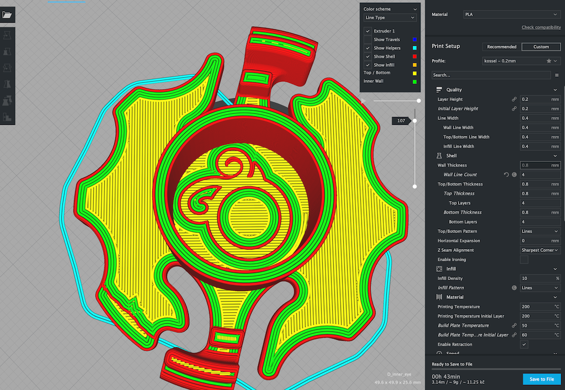Collapse the Quality settings section
The height and width of the screenshot is (390, 565).
555,89
